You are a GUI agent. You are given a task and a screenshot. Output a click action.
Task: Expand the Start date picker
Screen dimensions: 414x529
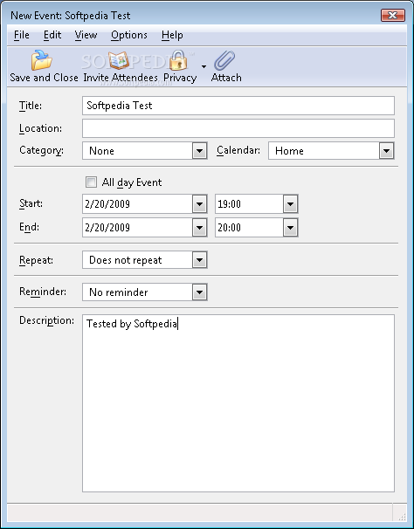(199, 203)
